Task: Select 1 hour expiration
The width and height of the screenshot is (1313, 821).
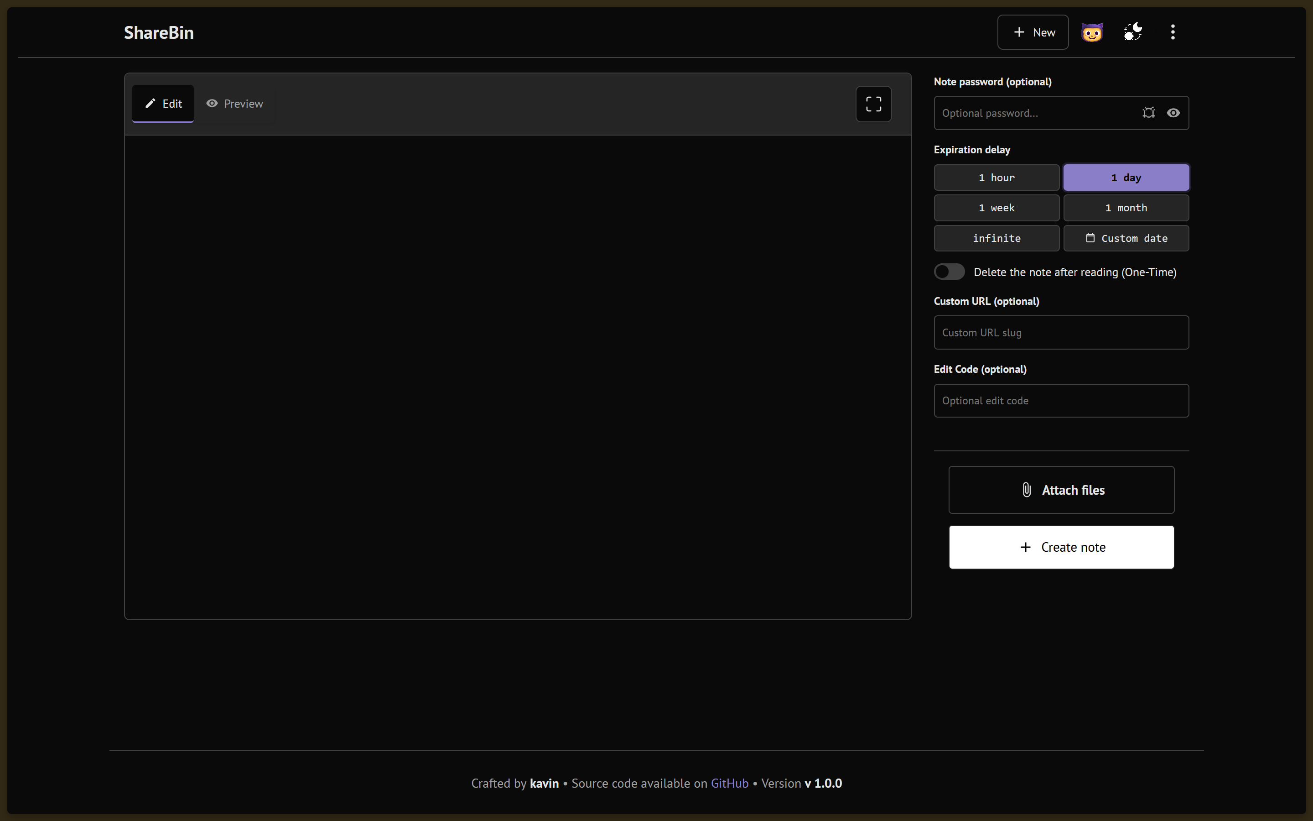Action: (x=996, y=178)
